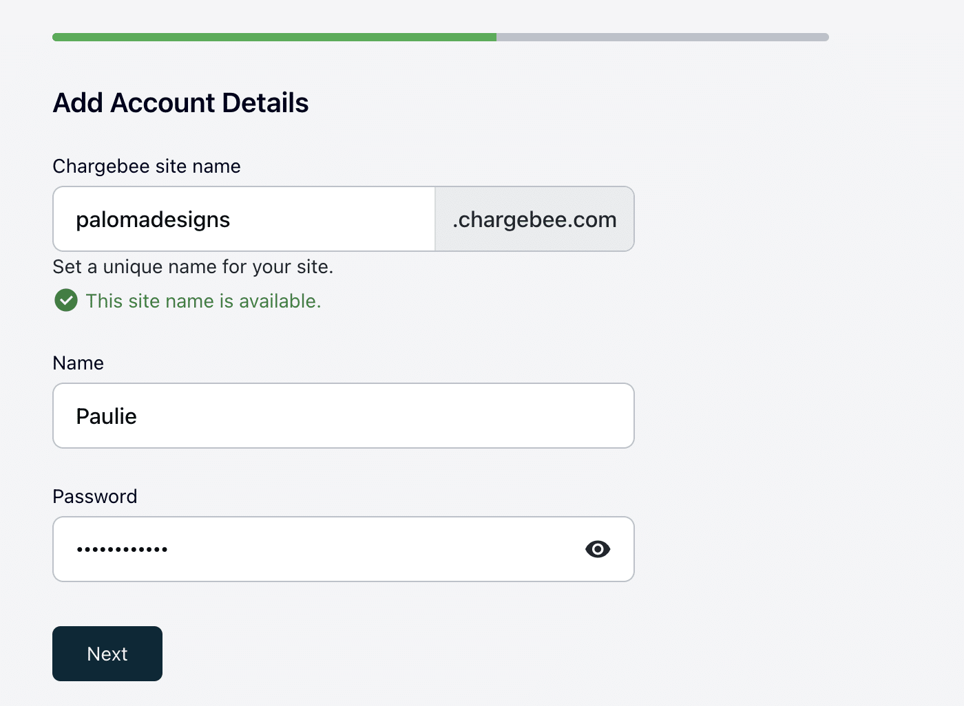Click the success check mark beside the availability message
The image size is (964, 706).
[65, 301]
